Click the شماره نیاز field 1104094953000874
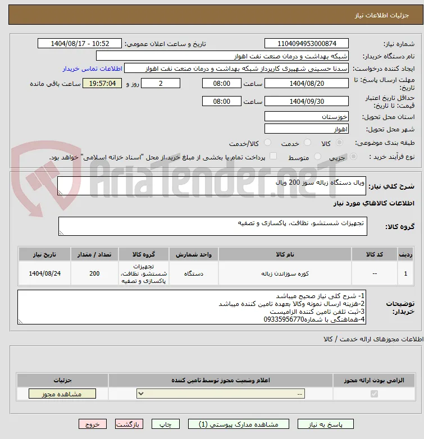Viewport: 424px width, 439px height. pos(307,43)
